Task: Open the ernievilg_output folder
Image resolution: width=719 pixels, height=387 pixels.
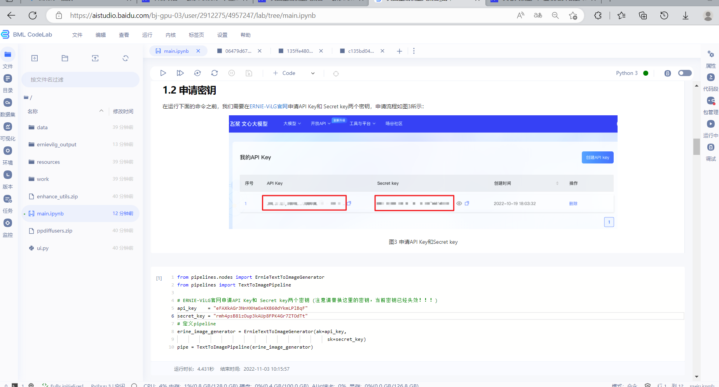Action: tap(56, 144)
